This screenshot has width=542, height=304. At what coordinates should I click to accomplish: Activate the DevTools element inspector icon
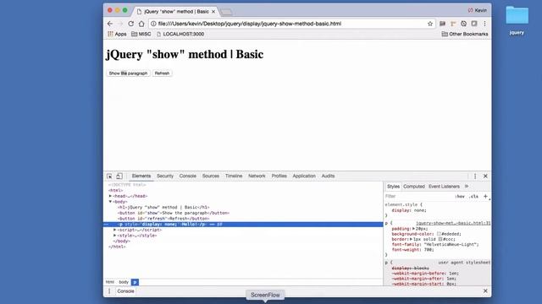[109, 176]
